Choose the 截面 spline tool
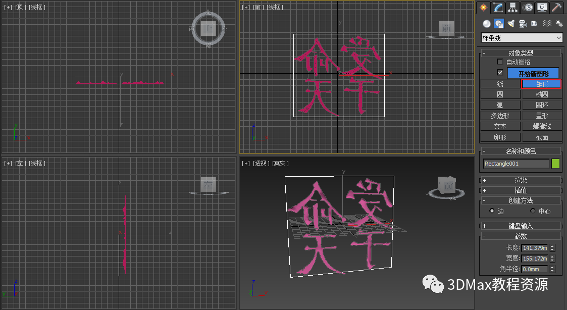The image size is (567, 310). pyautogui.click(x=542, y=137)
